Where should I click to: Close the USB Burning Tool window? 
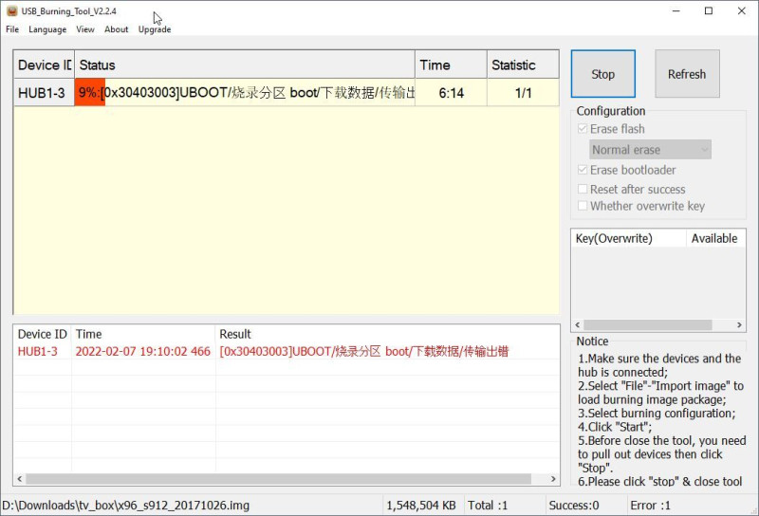pyautogui.click(x=742, y=10)
